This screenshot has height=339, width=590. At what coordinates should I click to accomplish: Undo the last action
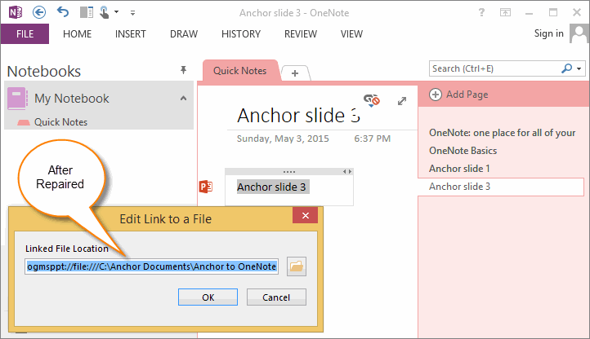(x=63, y=12)
